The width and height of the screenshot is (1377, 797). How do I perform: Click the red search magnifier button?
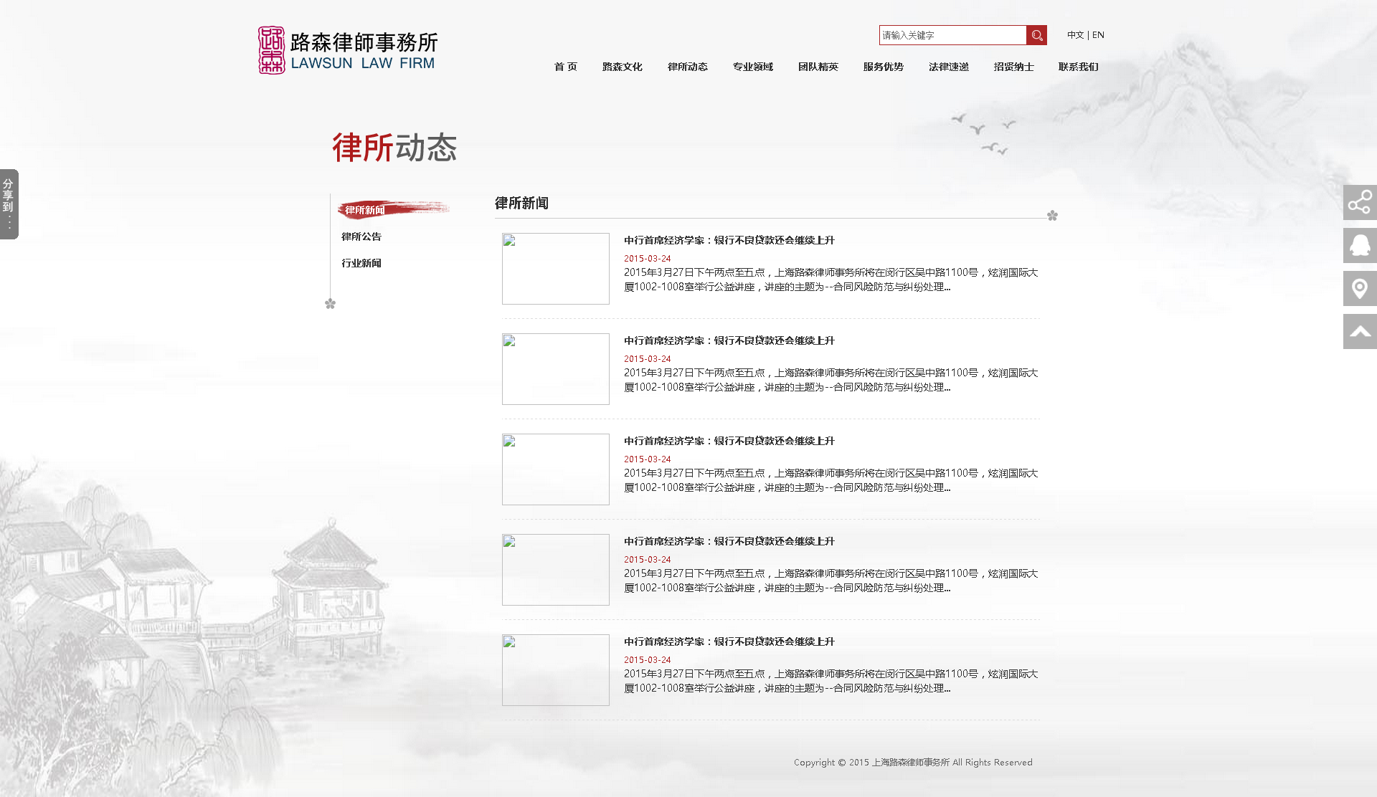click(1036, 35)
